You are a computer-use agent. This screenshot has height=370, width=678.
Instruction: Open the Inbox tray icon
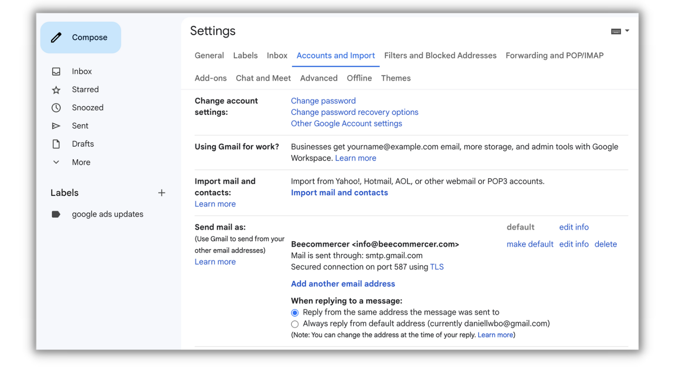(x=56, y=71)
